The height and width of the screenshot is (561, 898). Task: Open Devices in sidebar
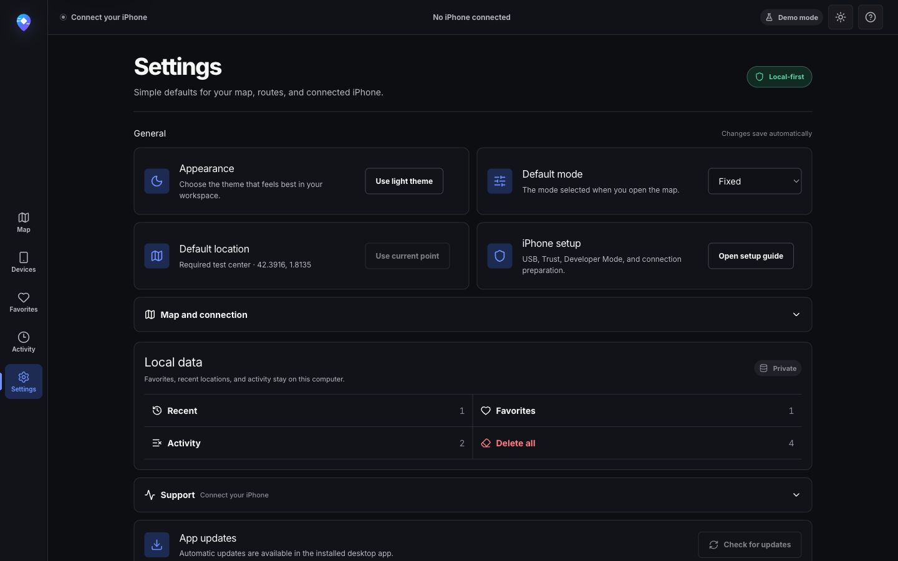point(24,262)
